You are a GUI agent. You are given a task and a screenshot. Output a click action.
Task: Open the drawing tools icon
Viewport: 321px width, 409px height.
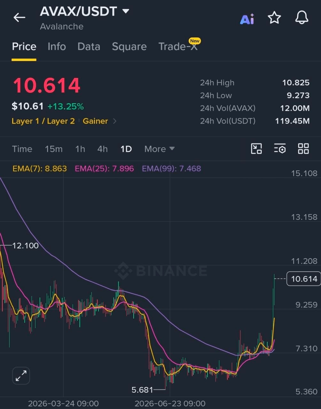[256, 149]
